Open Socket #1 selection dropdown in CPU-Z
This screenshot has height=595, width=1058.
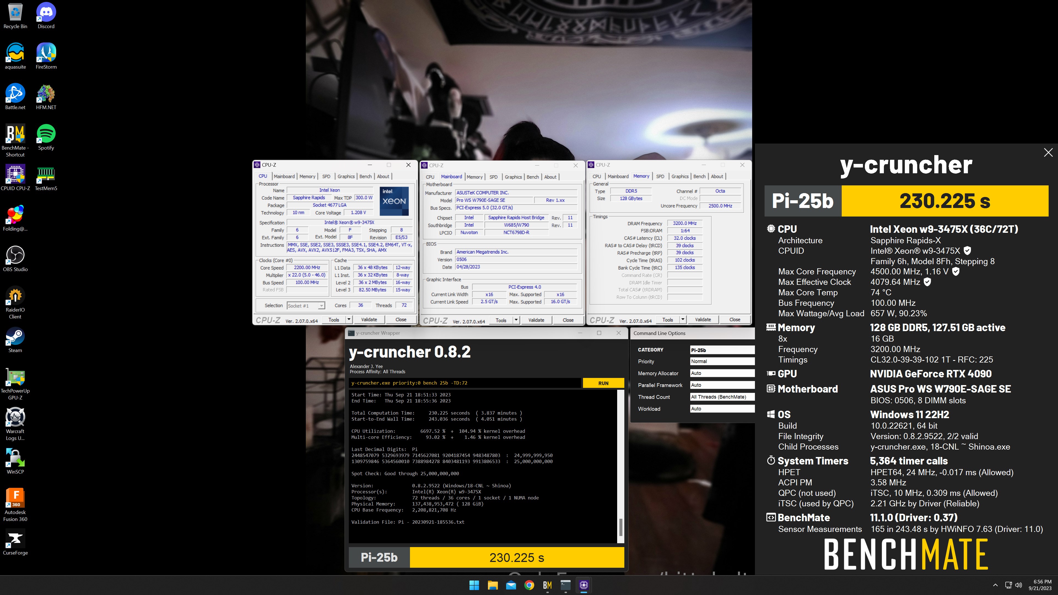pos(306,305)
